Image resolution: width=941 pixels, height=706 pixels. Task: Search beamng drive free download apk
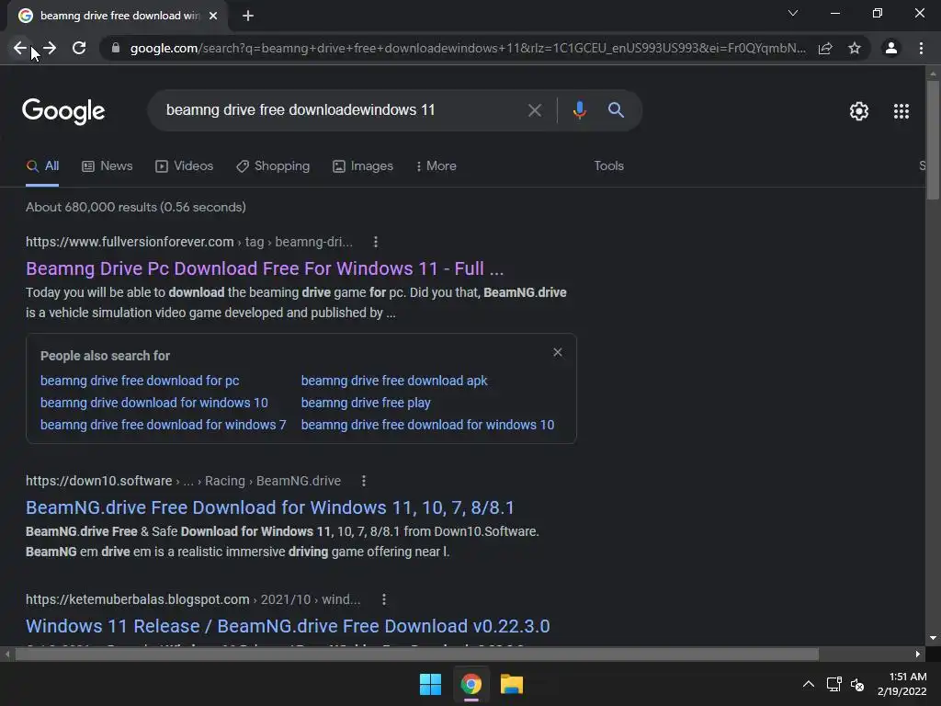click(x=394, y=381)
